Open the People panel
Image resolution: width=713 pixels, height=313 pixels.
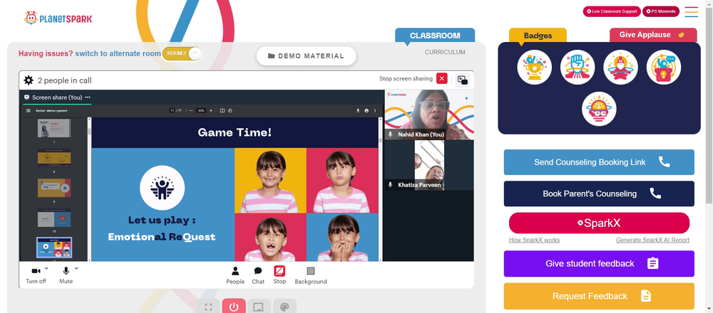tap(235, 275)
